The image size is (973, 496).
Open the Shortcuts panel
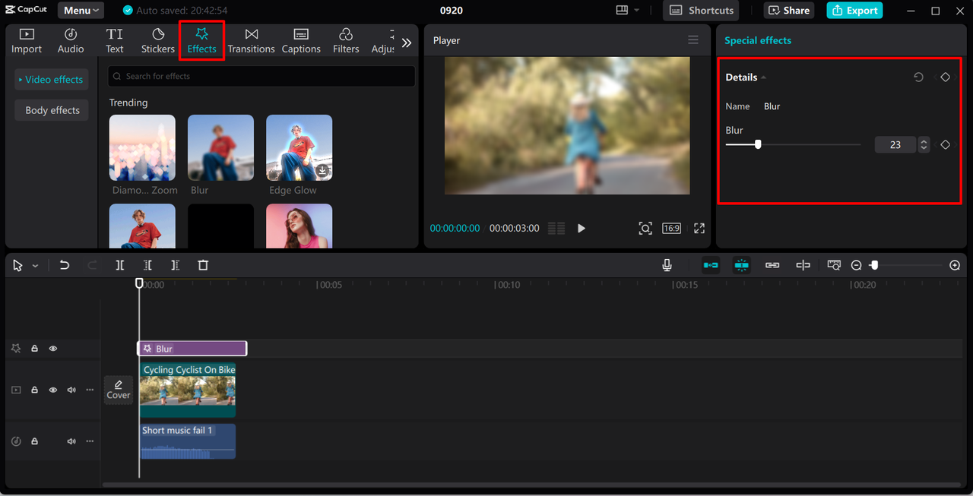pos(701,11)
